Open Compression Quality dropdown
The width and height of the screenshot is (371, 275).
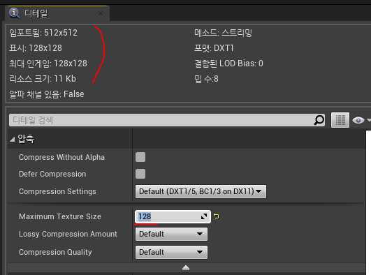(x=171, y=252)
